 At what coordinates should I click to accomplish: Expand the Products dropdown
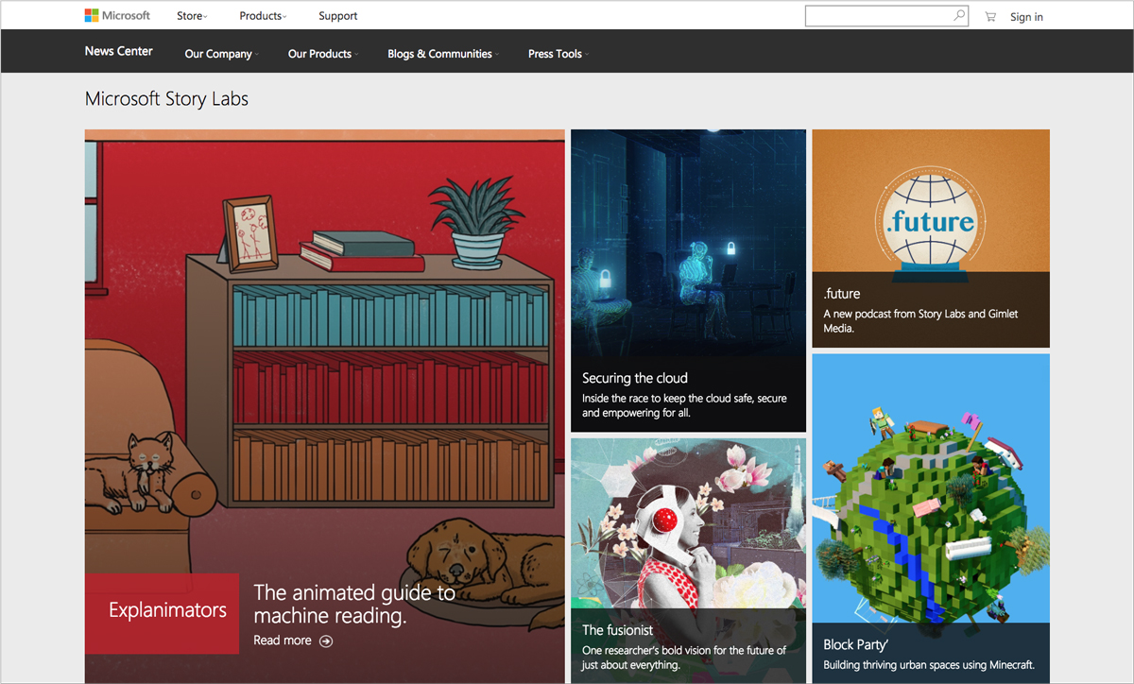(x=263, y=15)
